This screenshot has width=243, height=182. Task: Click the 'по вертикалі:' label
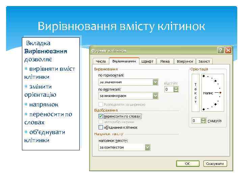coord(109,89)
